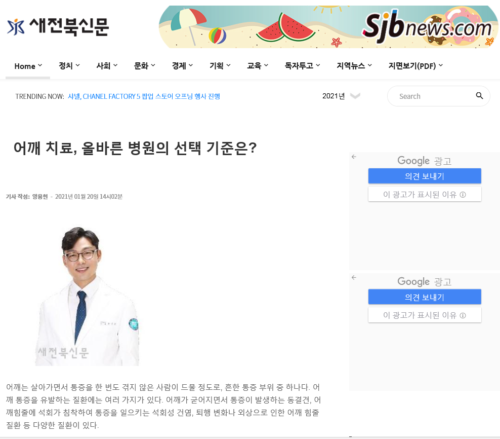Focus the Search input field
This screenshot has width=500, height=439.
click(x=434, y=96)
